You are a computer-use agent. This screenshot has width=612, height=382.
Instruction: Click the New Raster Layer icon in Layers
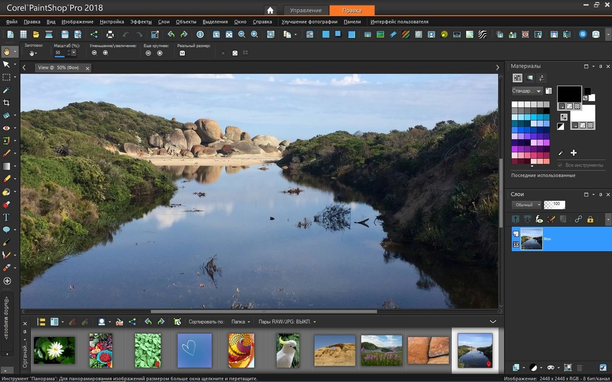pyautogui.click(x=516, y=368)
